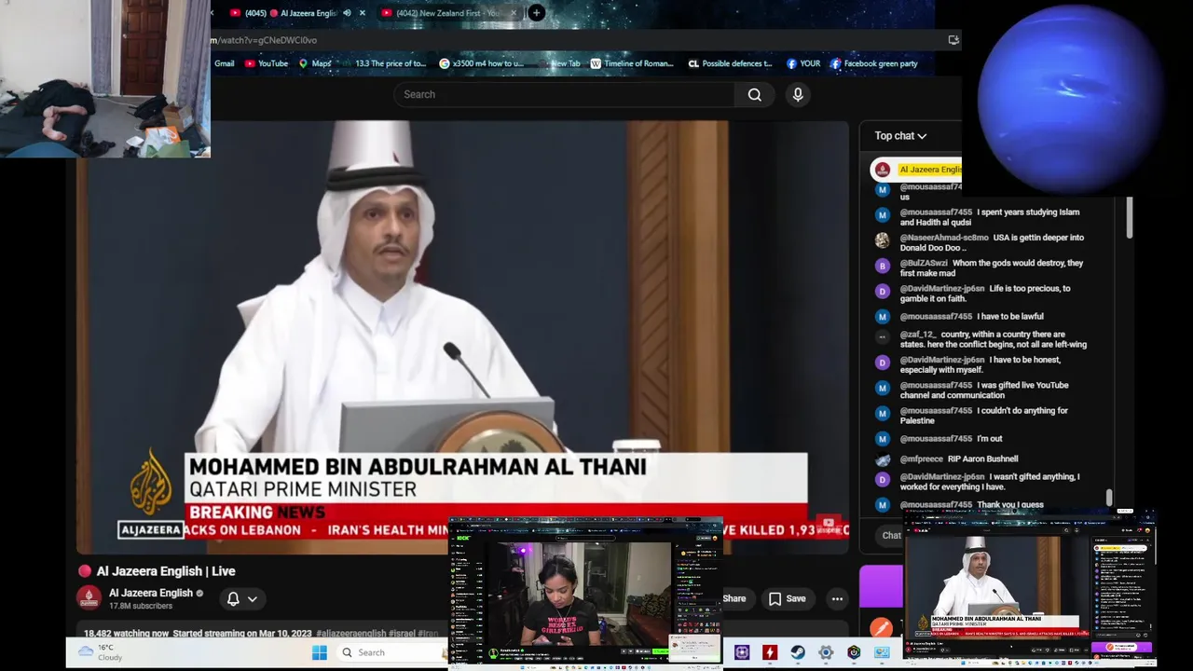Open the dark circular taskbar icon after Settings
1193x671 pixels.
click(x=854, y=652)
